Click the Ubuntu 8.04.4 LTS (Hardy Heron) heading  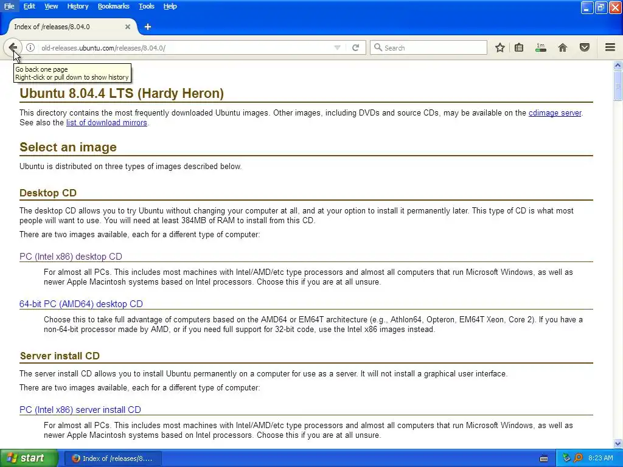[x=122, y=93]
